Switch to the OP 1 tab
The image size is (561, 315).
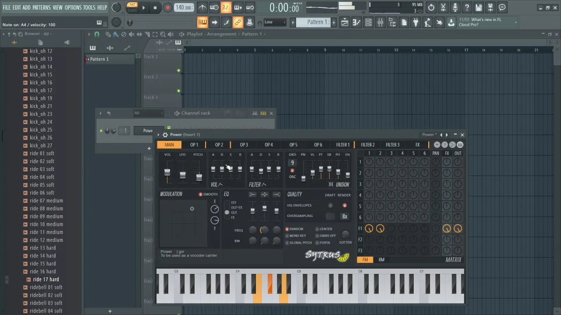click(x=194, y=145)
